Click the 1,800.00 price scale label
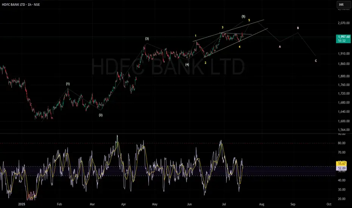352x208 pixels. click(344, 76)
